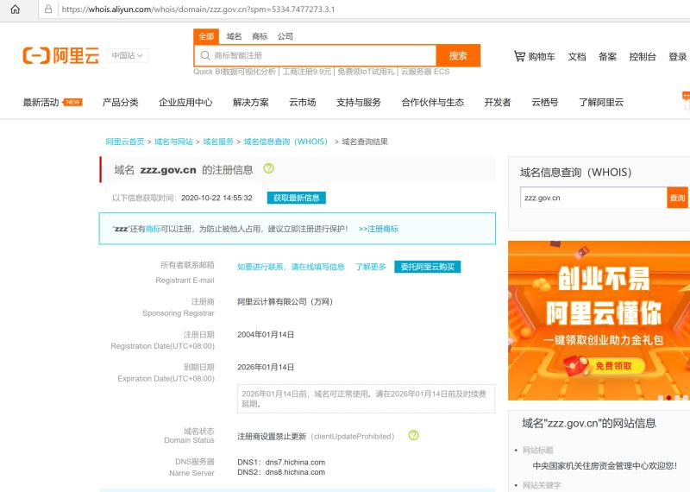Viewport: 690px width, 492px height.
Task: Open 开发者 menu
Action: point(498,102)
